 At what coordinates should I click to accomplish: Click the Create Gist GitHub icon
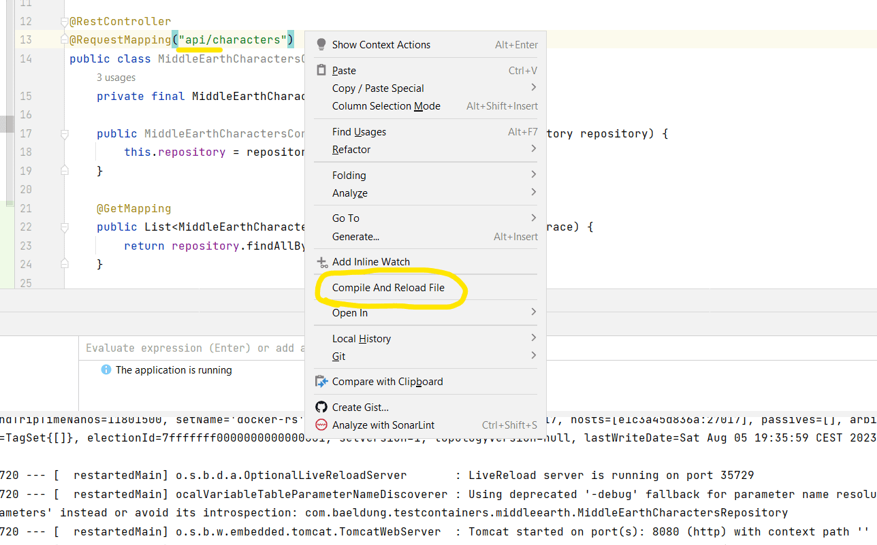(321, 406)
